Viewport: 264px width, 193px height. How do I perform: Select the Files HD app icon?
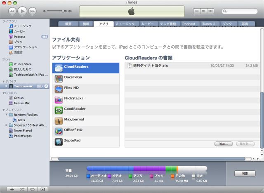(x=59, y=89)
